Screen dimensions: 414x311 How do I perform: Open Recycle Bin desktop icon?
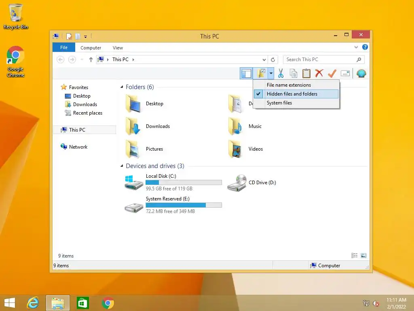click(16, 16)
